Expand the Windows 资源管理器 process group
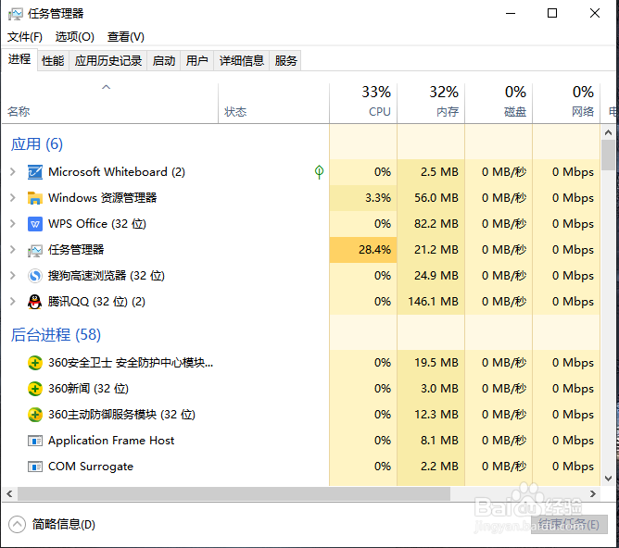The width and height of the screenshot is (619, 548). pos(13,197)
